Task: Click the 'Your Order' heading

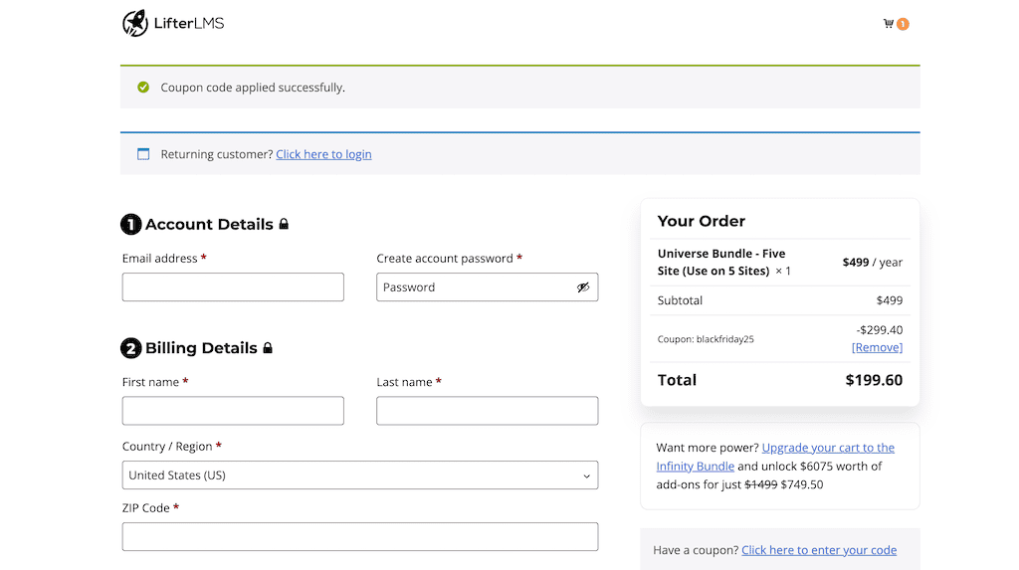Action: (x=702, y=221)
